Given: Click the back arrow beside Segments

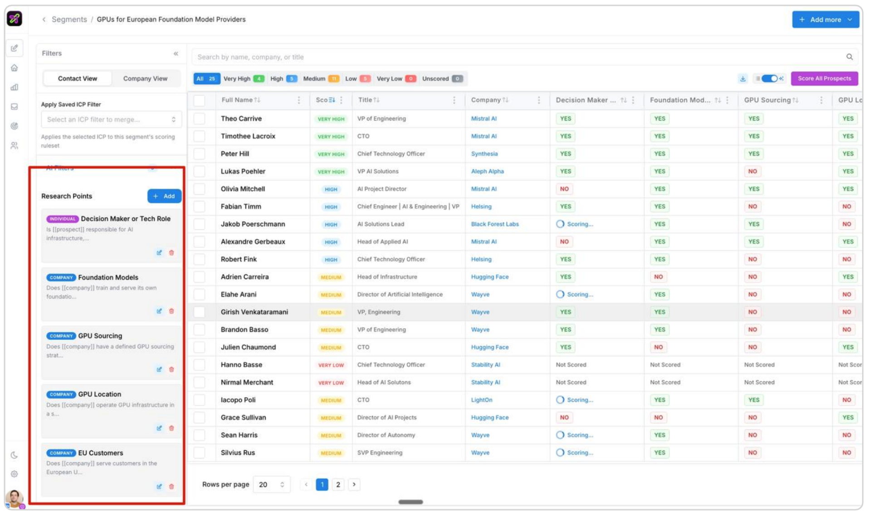Looking at the screenshot, I should (44, 19).
